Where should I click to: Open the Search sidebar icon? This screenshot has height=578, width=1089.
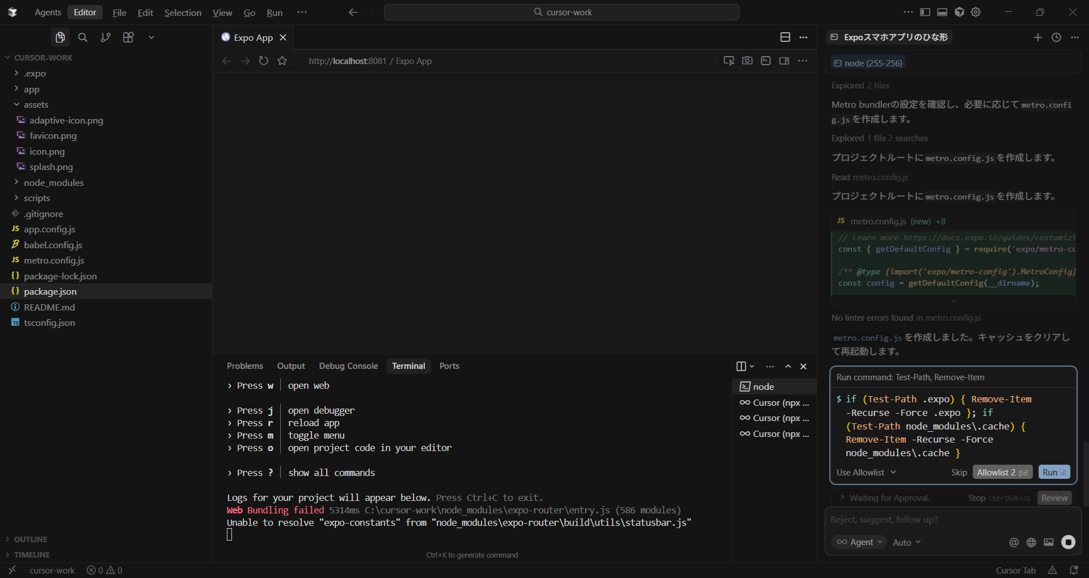point(83,37)
